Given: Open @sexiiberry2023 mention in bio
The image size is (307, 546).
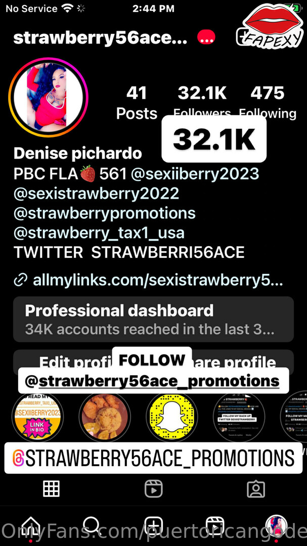Looking at the screenshot, I should [195, 174].
